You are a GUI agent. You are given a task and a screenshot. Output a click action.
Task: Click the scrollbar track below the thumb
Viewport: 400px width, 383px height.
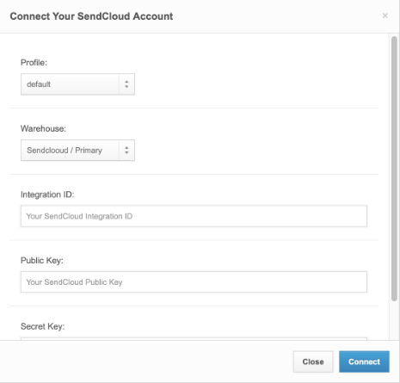point(394,320)
